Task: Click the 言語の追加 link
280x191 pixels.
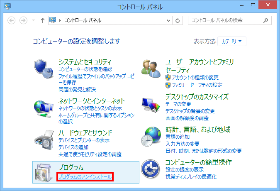Action: (x=178, y=137)
